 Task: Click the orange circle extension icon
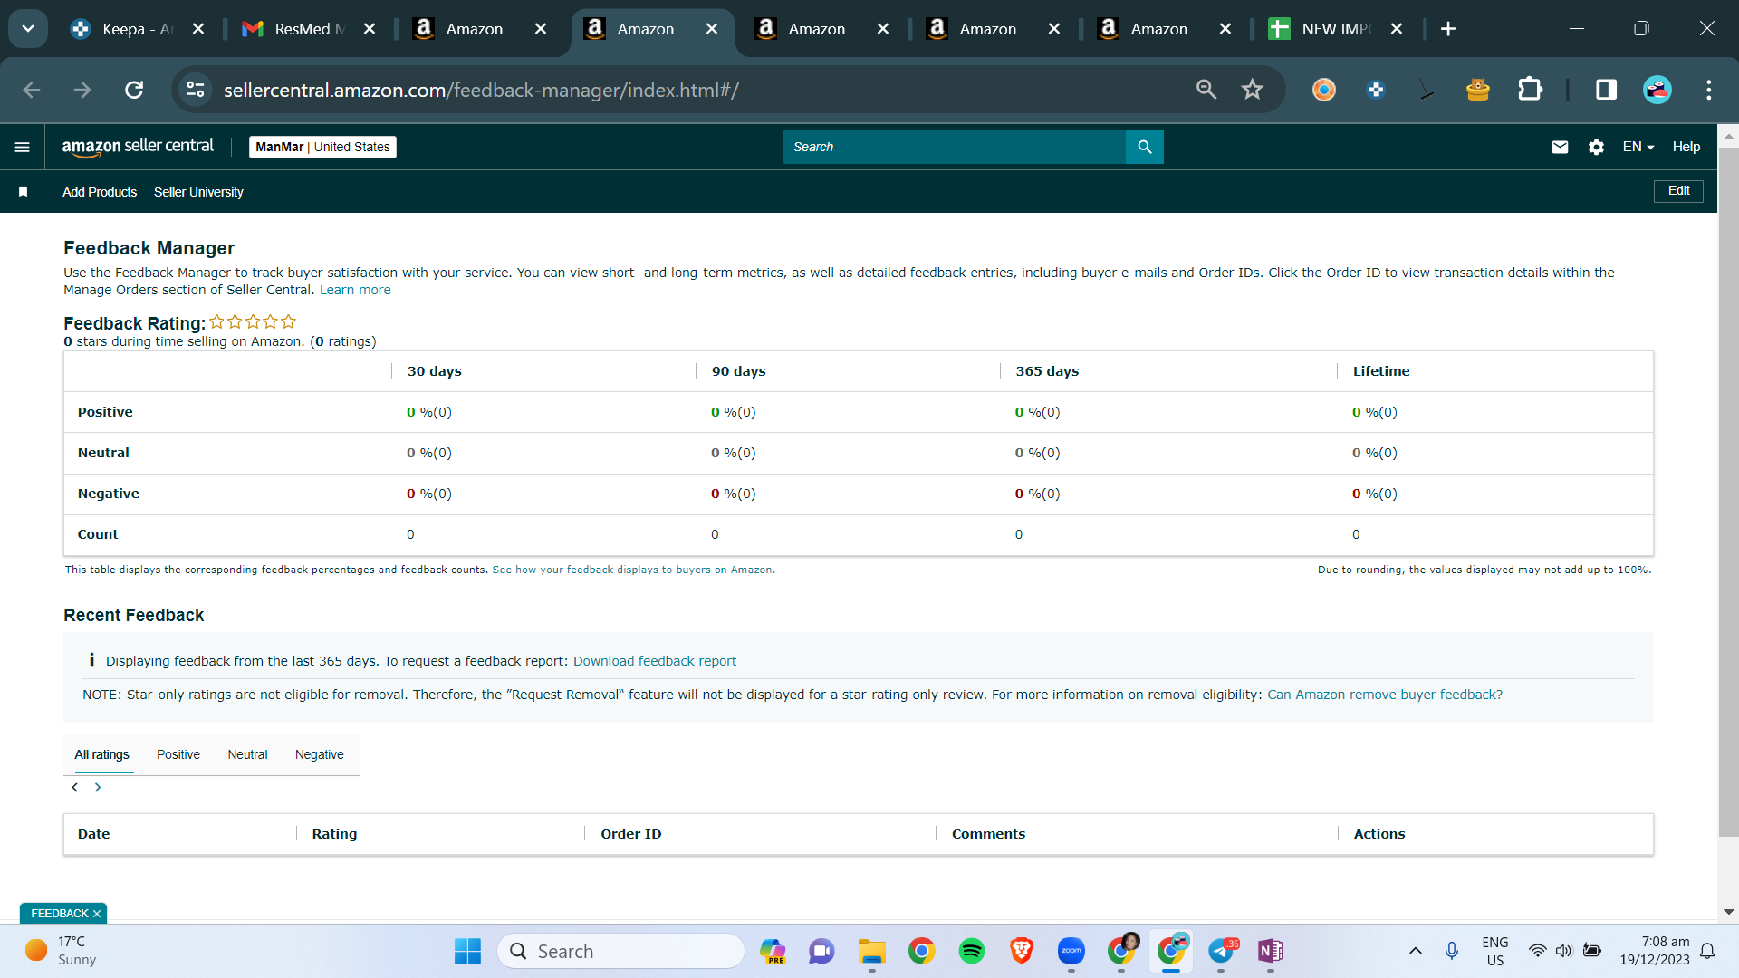1324,90
